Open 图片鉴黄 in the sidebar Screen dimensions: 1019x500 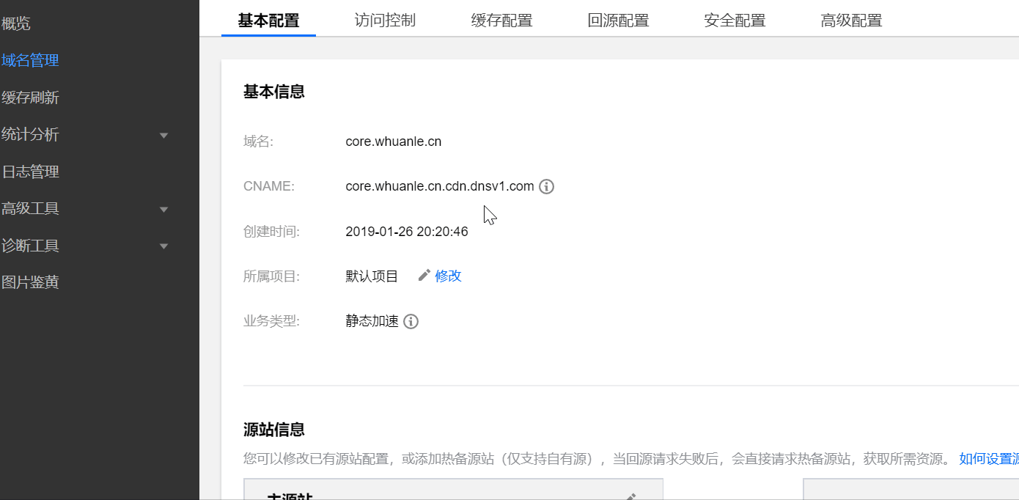click(30, 282)
